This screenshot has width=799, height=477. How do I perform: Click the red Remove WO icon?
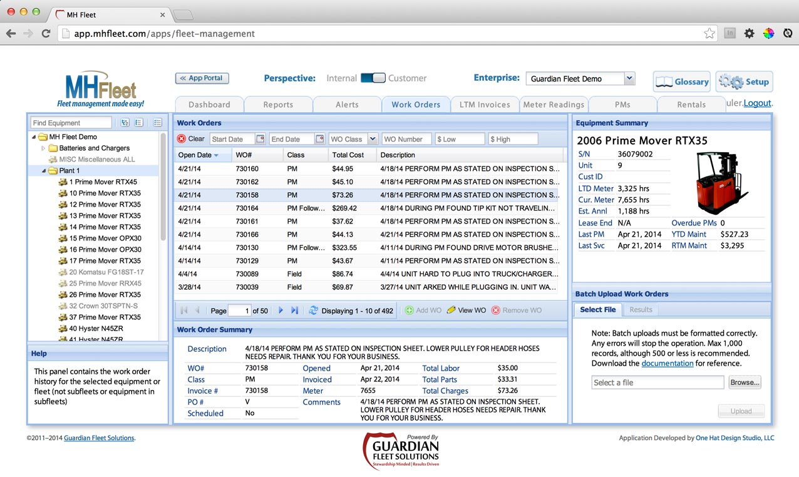click(496, 310)
